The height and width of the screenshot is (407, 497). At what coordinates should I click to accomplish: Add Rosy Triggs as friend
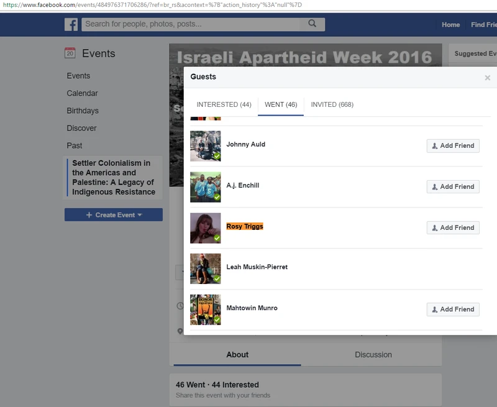tap(453, 227)
